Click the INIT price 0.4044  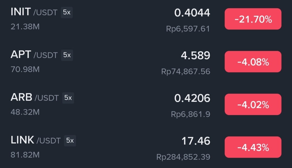click(192, 13)
